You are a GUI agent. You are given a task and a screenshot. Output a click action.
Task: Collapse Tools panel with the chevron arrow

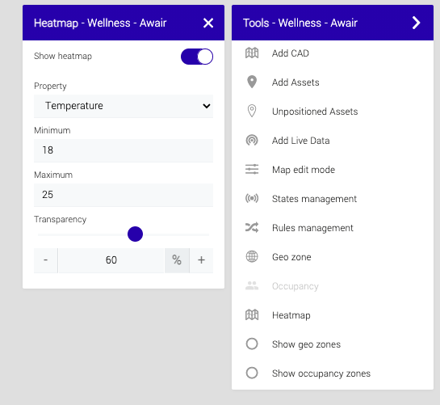pyautogui.click(x=416, y=23)
